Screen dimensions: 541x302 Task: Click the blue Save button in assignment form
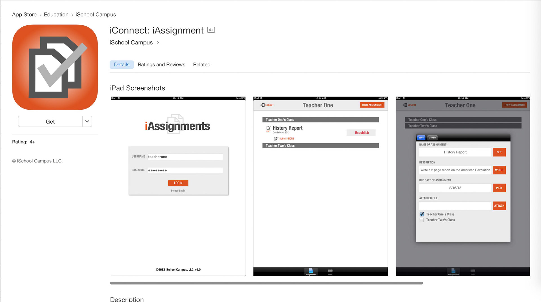click(x=421, y=138)
